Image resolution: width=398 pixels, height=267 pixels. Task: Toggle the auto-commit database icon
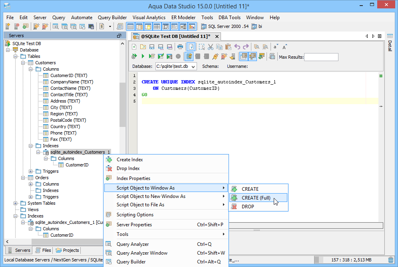tap(189, 56)
